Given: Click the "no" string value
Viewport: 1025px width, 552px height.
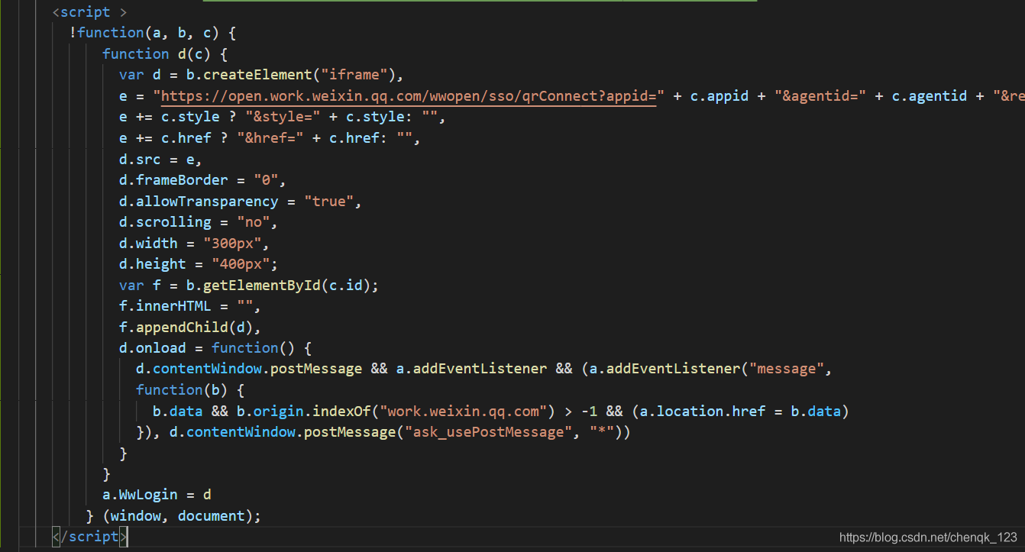Looking at the screenshot, I should [x=254, y=222].
